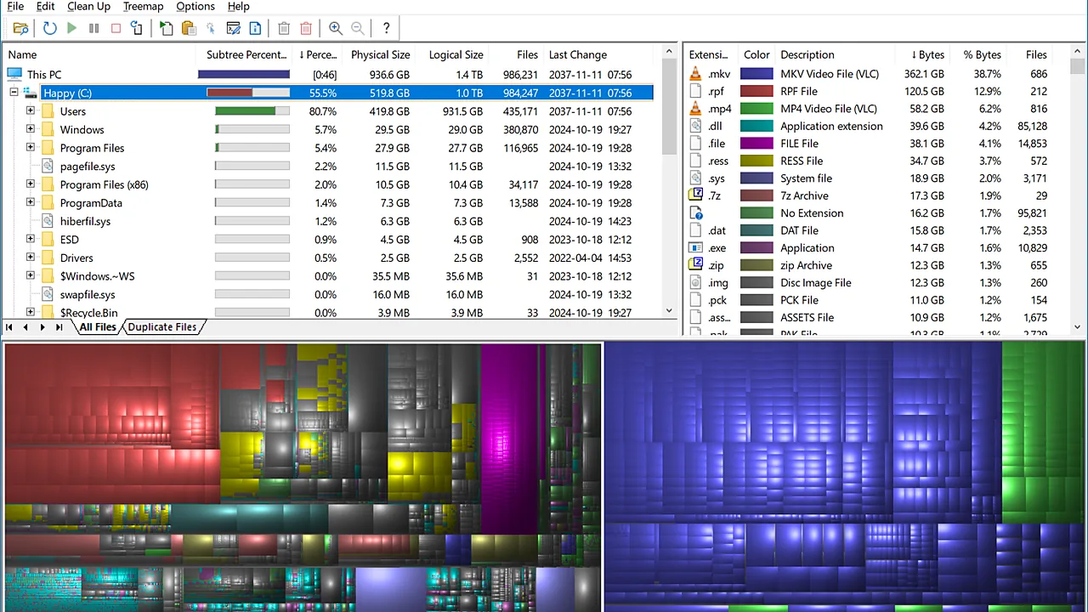
Task: Open Command Prompt here icon
Action: click(234, 28)
